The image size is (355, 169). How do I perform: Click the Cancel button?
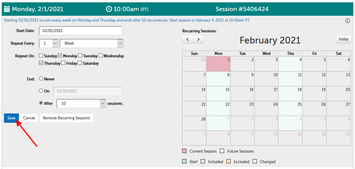29,118
